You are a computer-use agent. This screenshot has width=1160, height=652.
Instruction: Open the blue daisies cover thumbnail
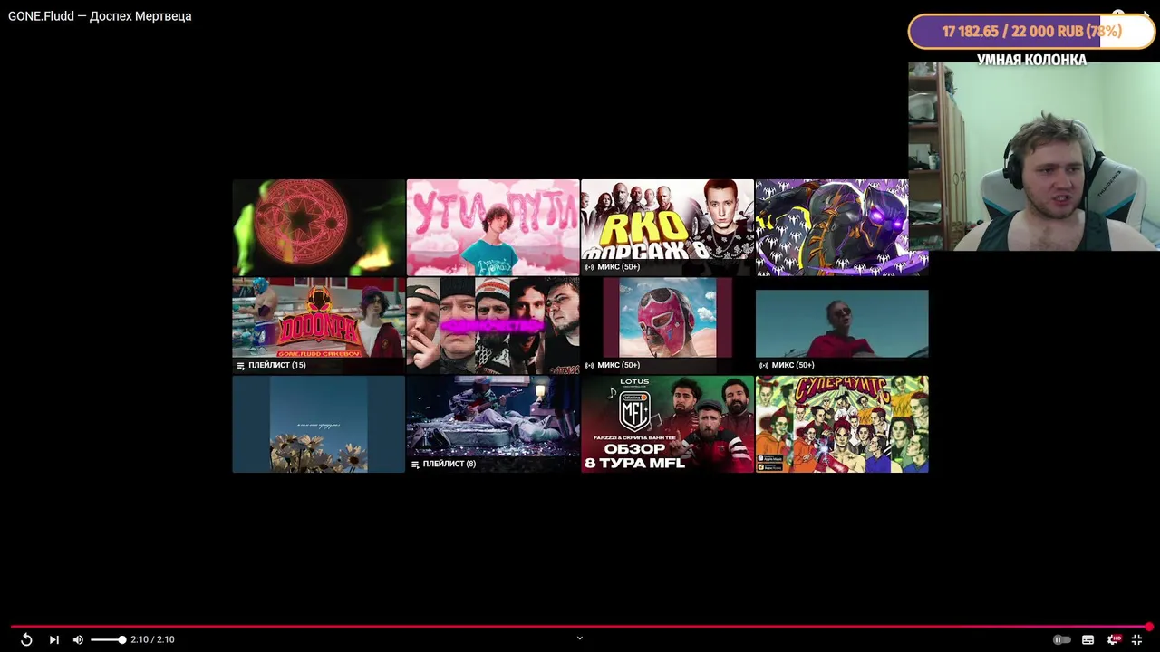(318, 424)
